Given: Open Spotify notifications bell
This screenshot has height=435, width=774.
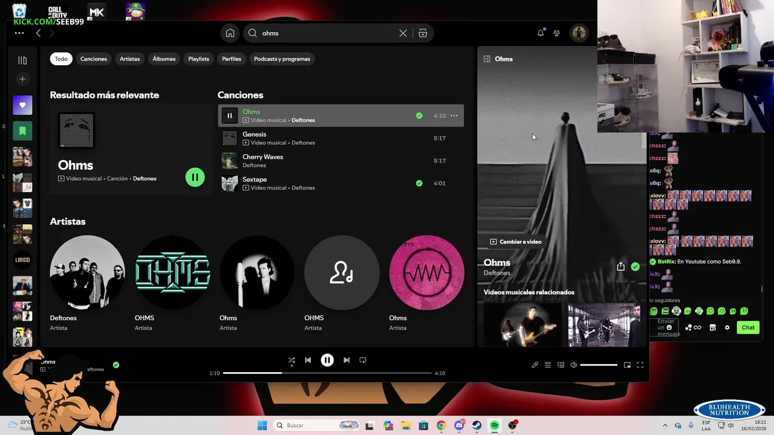Looking at the screenshot, I should (541, 33).
